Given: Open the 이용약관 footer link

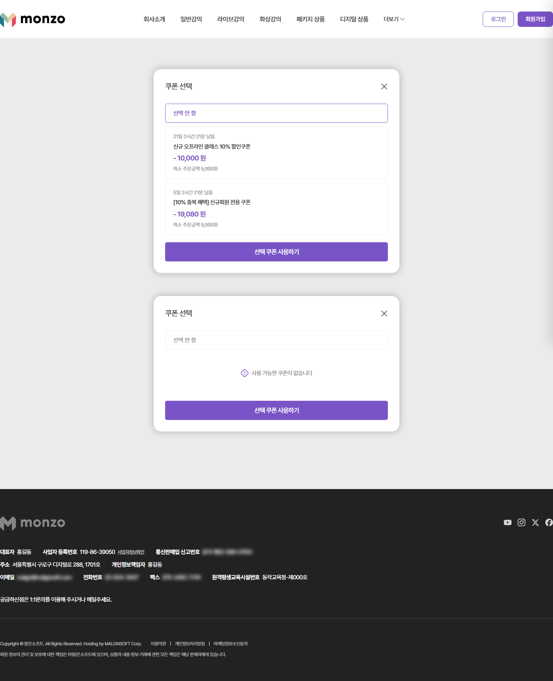Looking at the screenshot, I should coord(158,644).
